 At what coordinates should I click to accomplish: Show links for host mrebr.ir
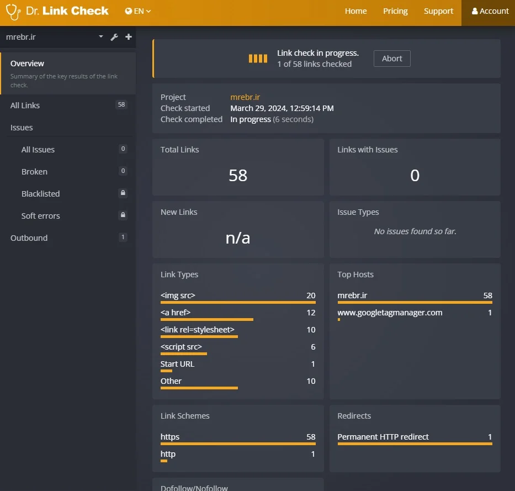[x=415, y=297]
